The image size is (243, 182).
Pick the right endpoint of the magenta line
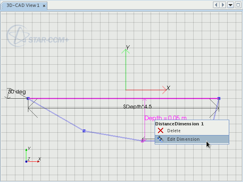(219, 98)
